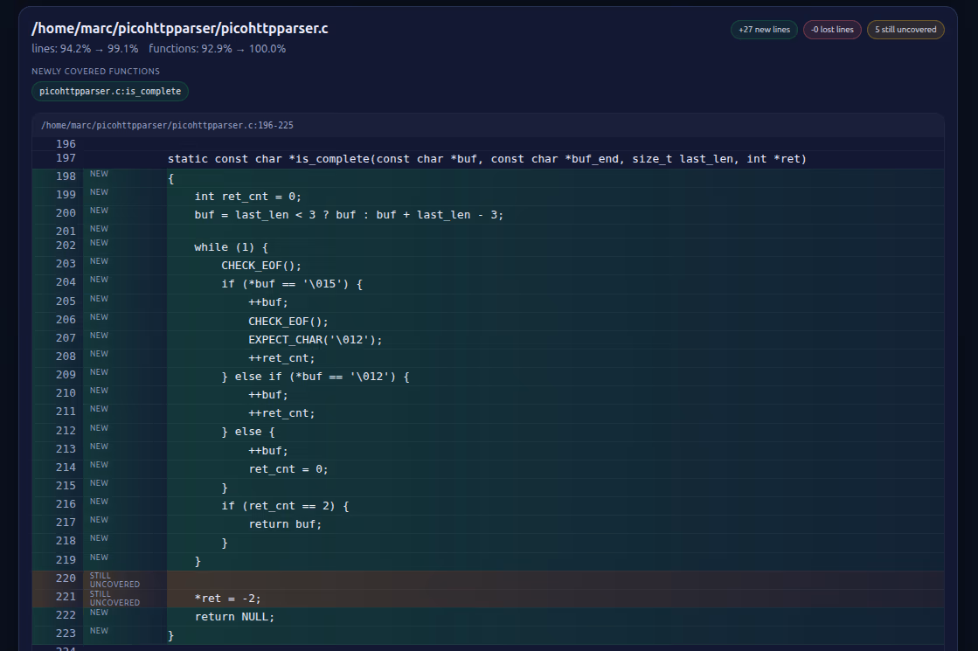This screenshot has height=651, width=978.
Task: Click the code block header path 196-225
Action: [x=167, y=125]
